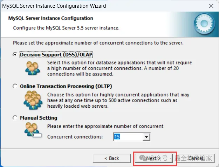This screenshot has width=219, height=167.
Task: Choose Online Transaction Processing (OLTP) option
Action: [x=15, y=86]
